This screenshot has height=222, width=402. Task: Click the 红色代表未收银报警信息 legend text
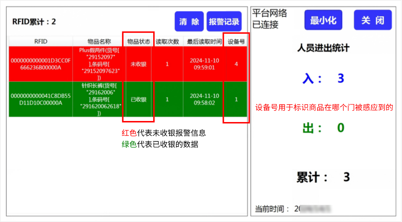164,133
